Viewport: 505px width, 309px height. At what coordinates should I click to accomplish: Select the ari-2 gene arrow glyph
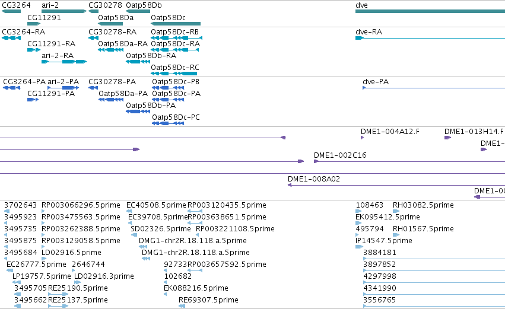64,11
